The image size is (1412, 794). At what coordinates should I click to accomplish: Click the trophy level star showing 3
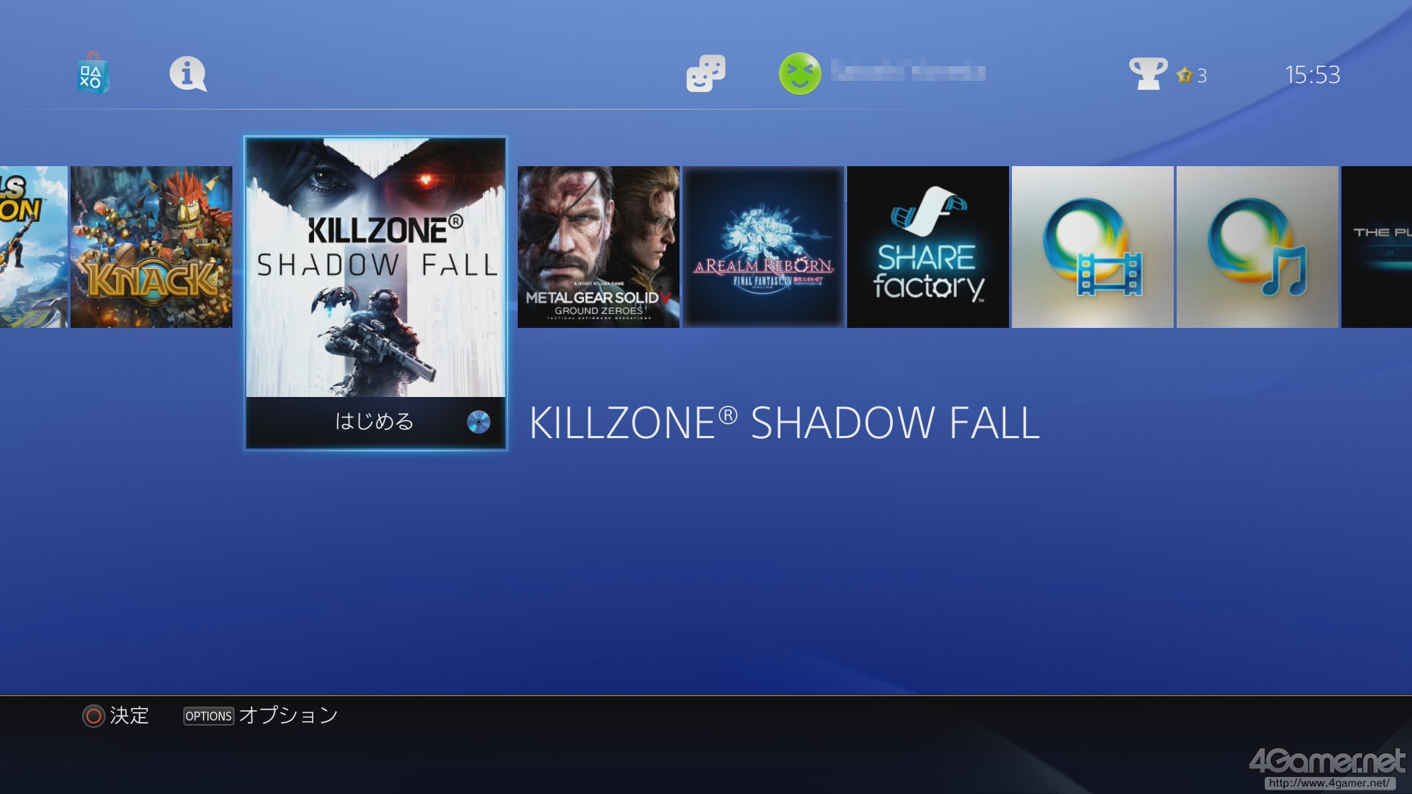(x=1192, y=75)
